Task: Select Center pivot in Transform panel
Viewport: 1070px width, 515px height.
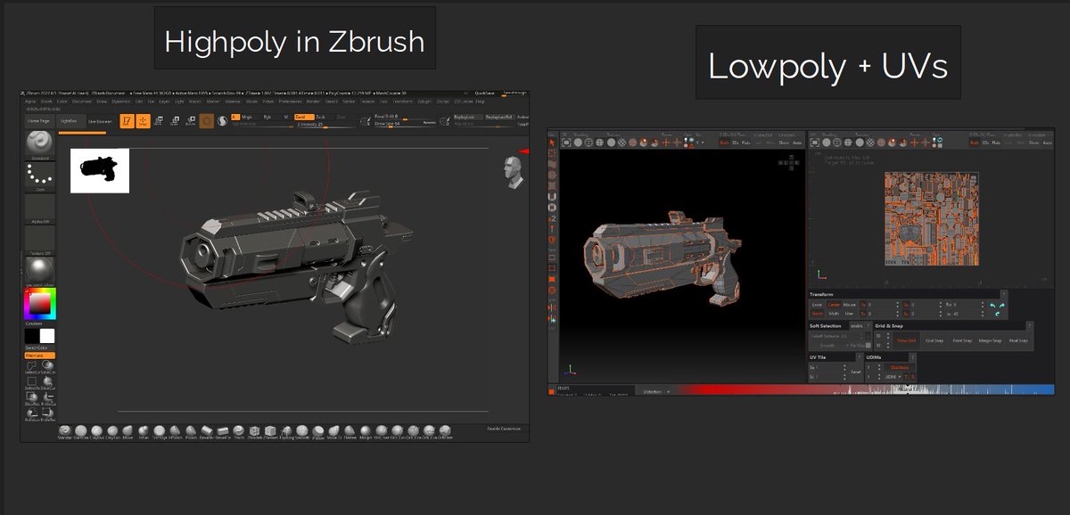Action: point(834,305)
